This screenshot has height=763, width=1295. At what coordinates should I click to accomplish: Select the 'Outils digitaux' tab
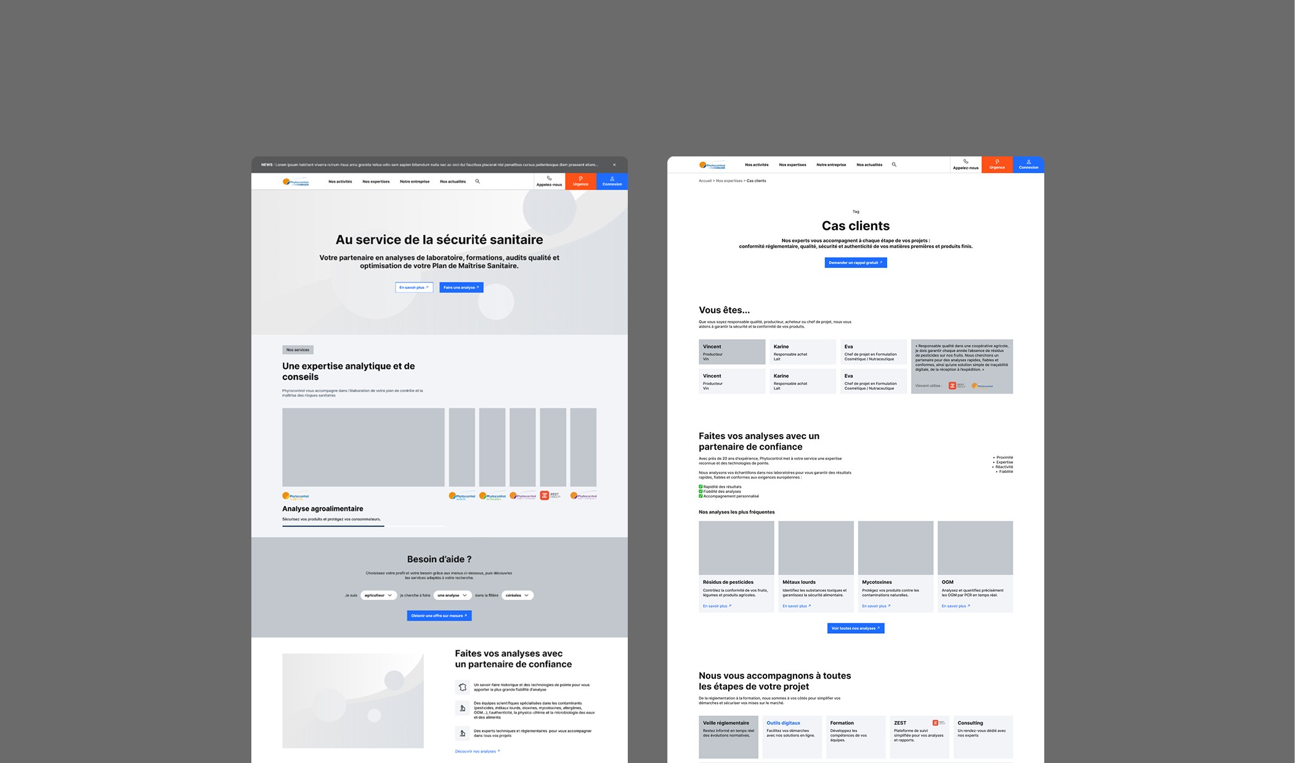(792, 736)
